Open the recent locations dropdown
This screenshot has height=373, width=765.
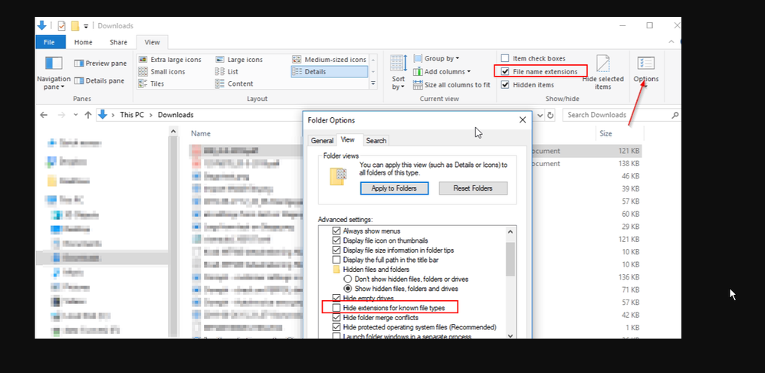pos(76,115)
